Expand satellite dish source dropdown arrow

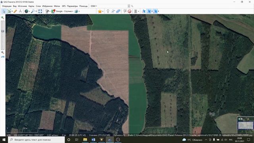(x=50, y=12)
